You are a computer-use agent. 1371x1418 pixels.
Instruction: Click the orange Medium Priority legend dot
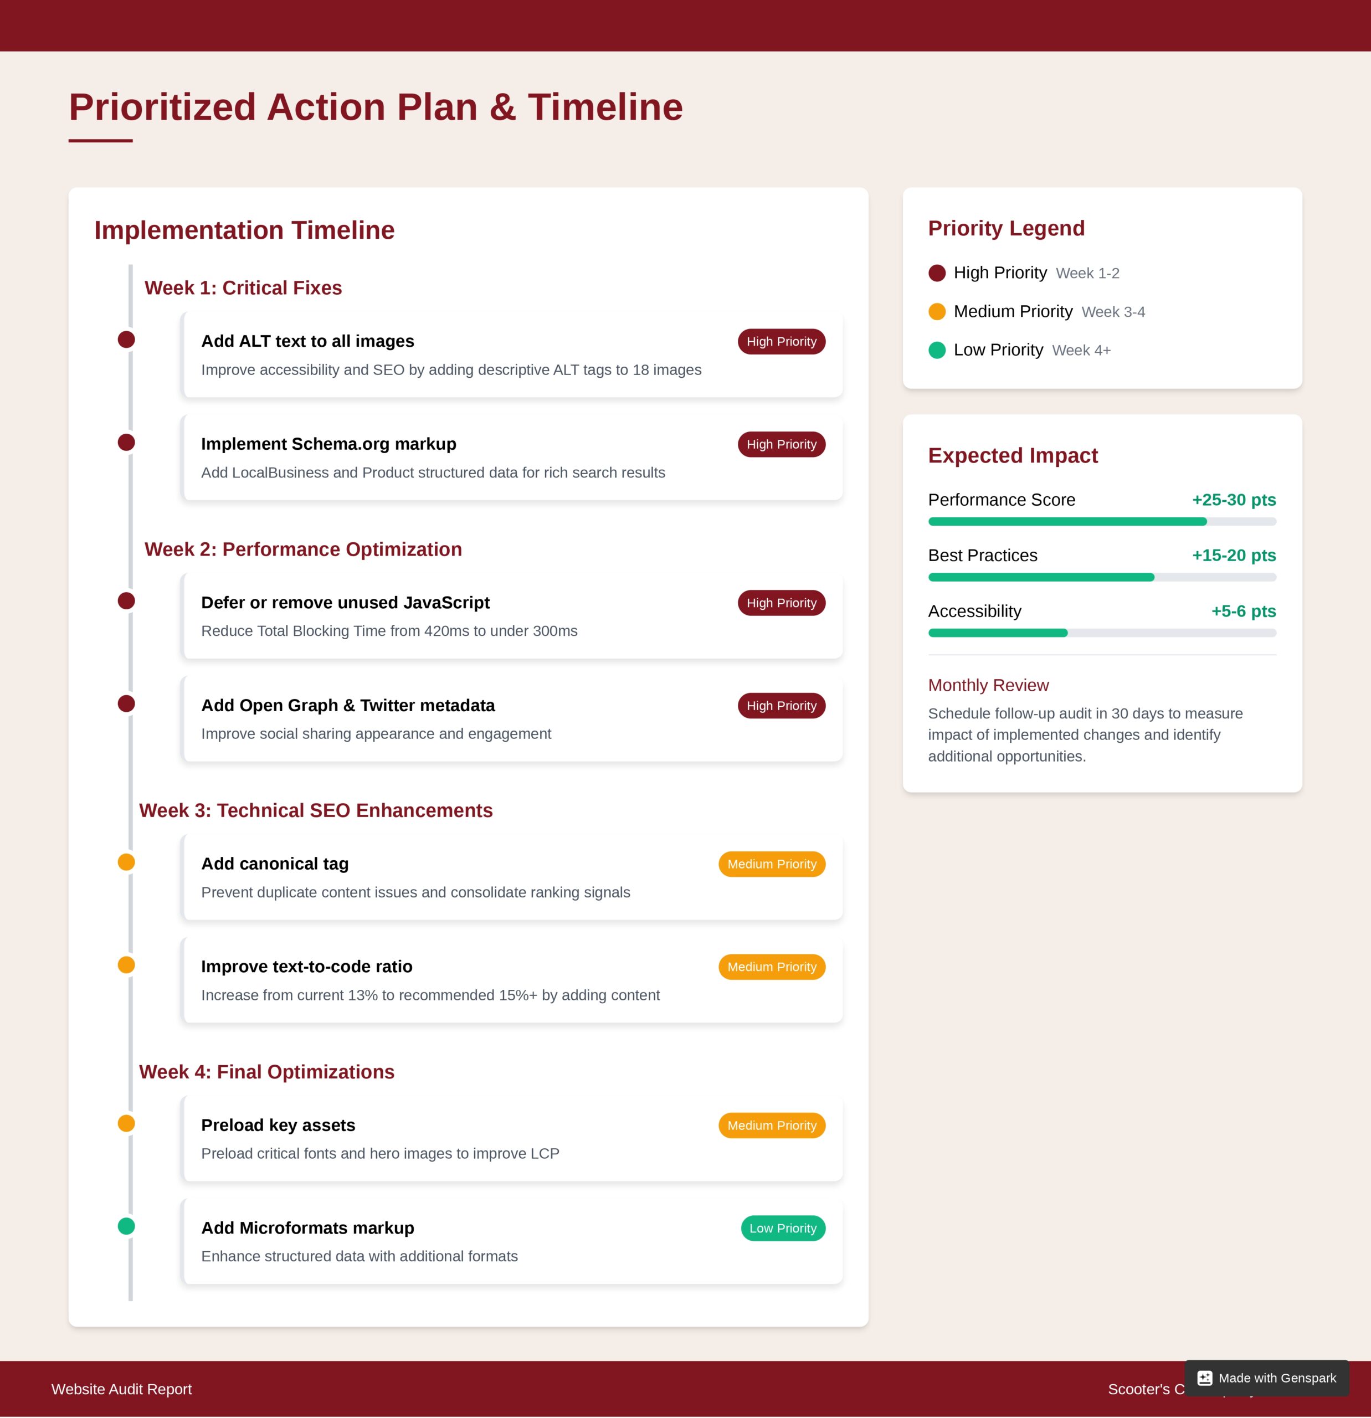coord(937,312)
